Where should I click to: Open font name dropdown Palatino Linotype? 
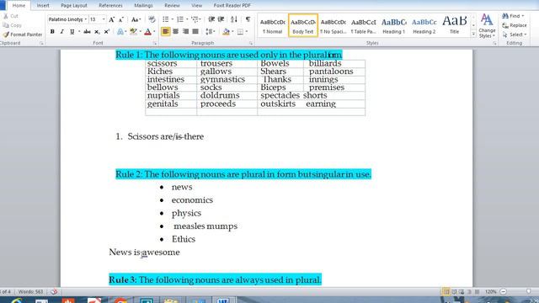coord(86,19)
